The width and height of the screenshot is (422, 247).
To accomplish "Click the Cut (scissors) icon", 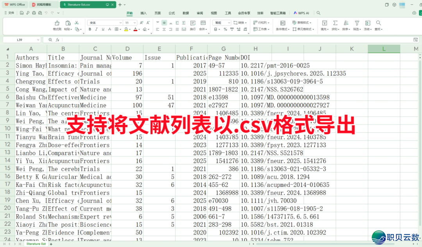I will 77,23.
